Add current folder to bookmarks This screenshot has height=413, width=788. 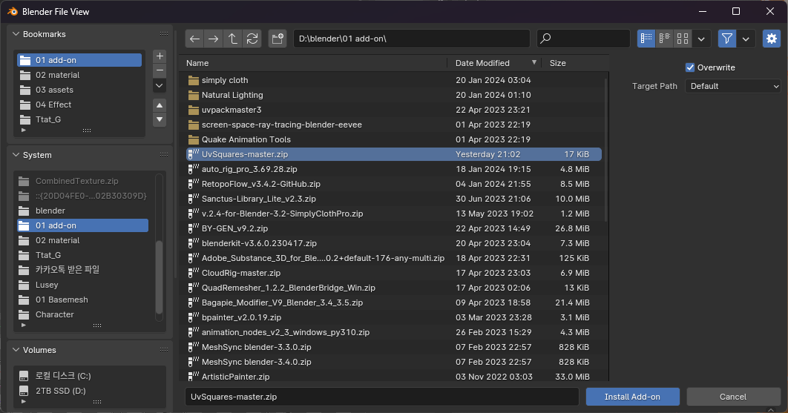[x=160, y=56]
